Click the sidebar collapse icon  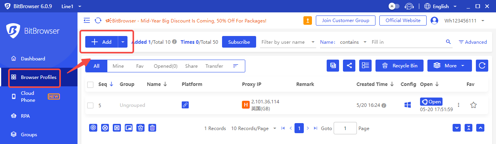87,21
